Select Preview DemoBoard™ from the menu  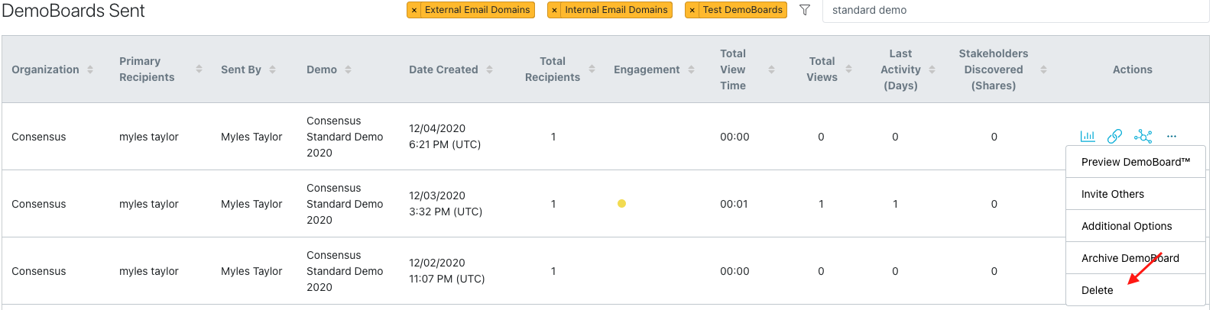pyautogui.click(x=1135, y=162)
